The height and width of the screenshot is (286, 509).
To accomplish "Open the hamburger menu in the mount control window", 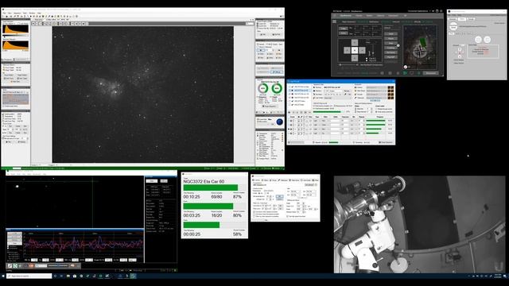I will [334, 21].
